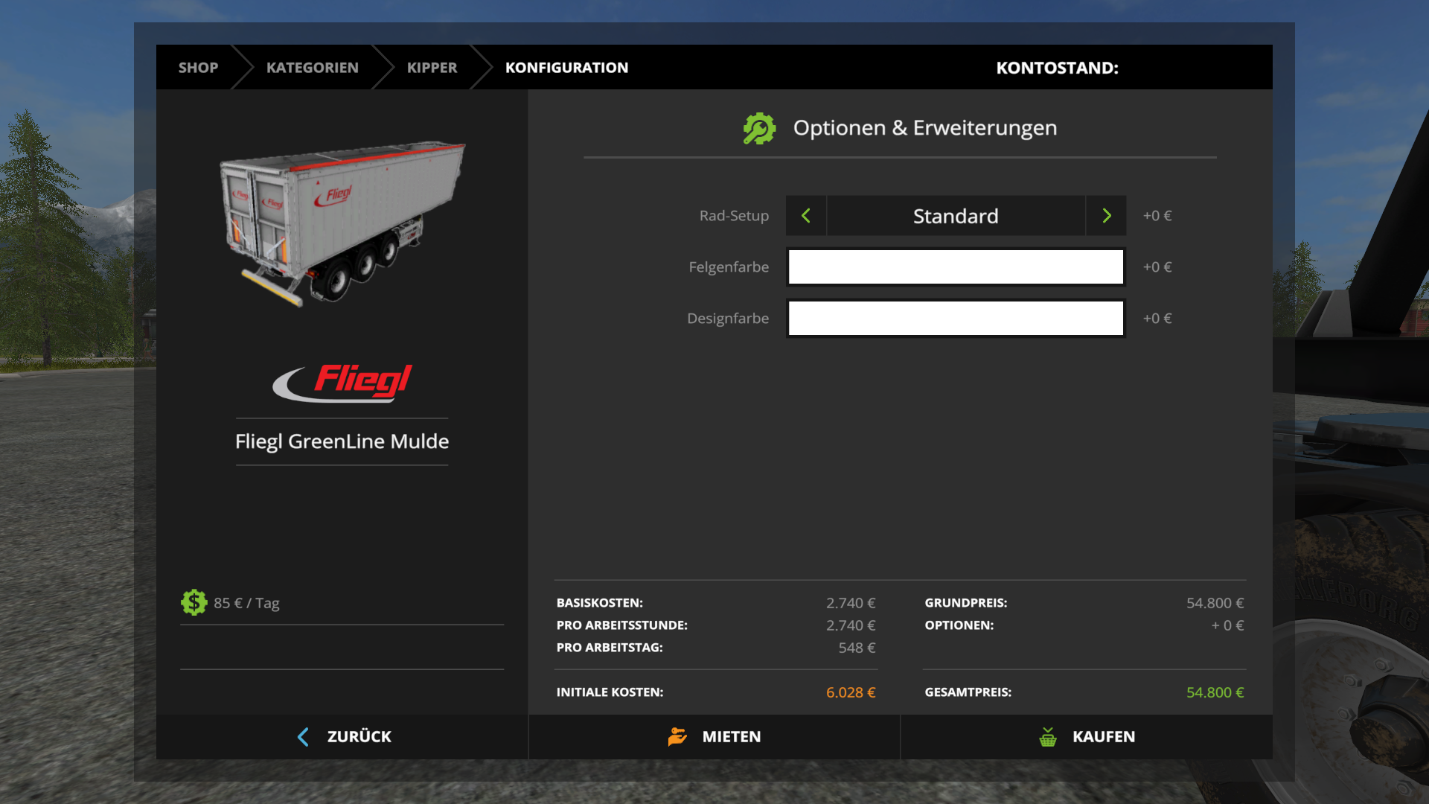
Task: Click the Kaufen button
Action: [x=1087, y=737]
